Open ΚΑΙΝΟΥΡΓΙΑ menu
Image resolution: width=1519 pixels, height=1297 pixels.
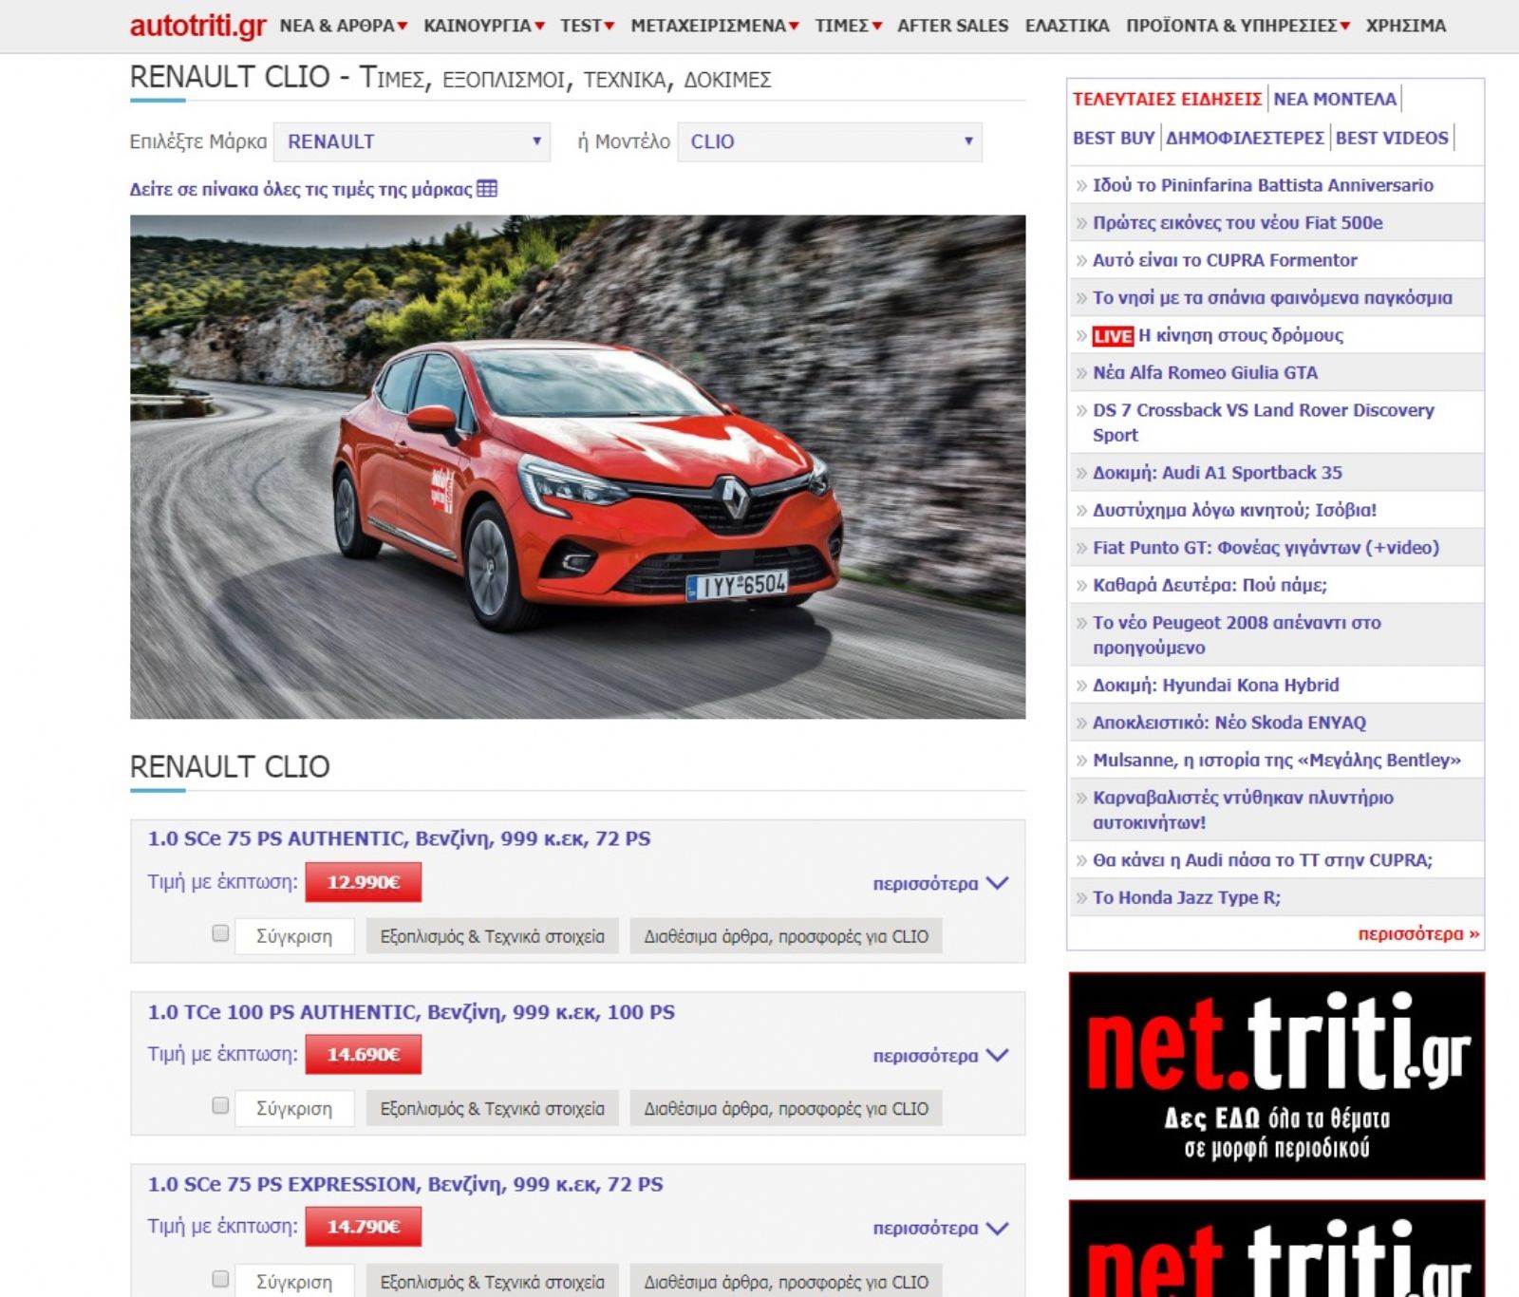(483, 26)
